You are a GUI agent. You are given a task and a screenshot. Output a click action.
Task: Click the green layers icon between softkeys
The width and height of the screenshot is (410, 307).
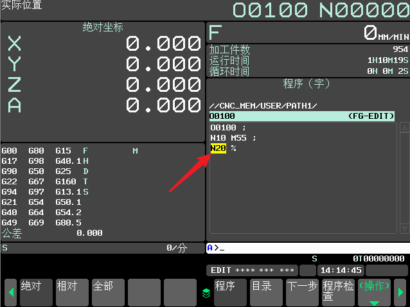point(206,293)
